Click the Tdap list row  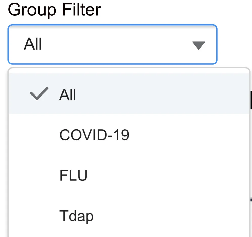129,216
